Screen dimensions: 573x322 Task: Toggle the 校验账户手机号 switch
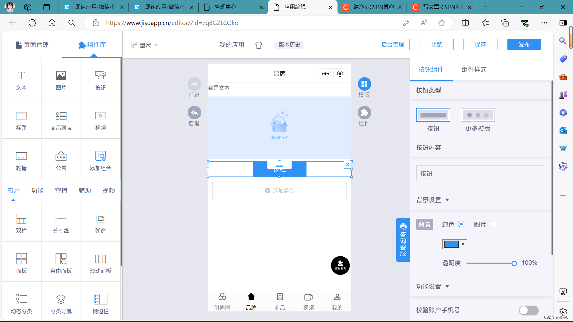click(529, 310)
